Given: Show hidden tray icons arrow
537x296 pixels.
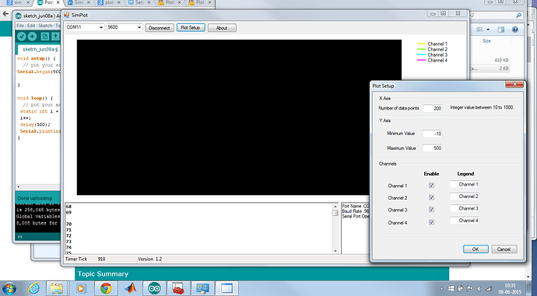Looking at the screenshot, I should click(x=441, y=289).
